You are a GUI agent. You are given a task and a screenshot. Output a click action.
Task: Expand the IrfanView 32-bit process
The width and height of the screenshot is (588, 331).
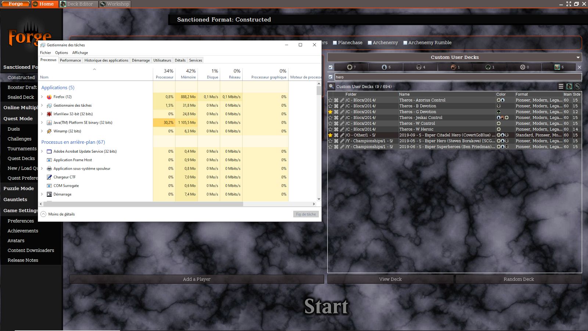(x=42, y=114)
